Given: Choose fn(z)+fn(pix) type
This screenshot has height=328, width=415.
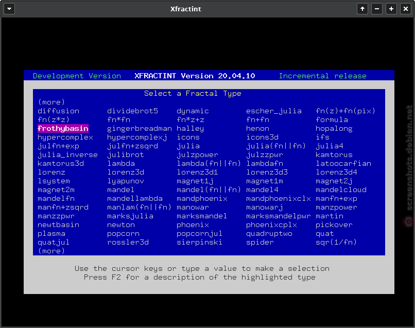Looking at the screenshot, I should [345, 111].
